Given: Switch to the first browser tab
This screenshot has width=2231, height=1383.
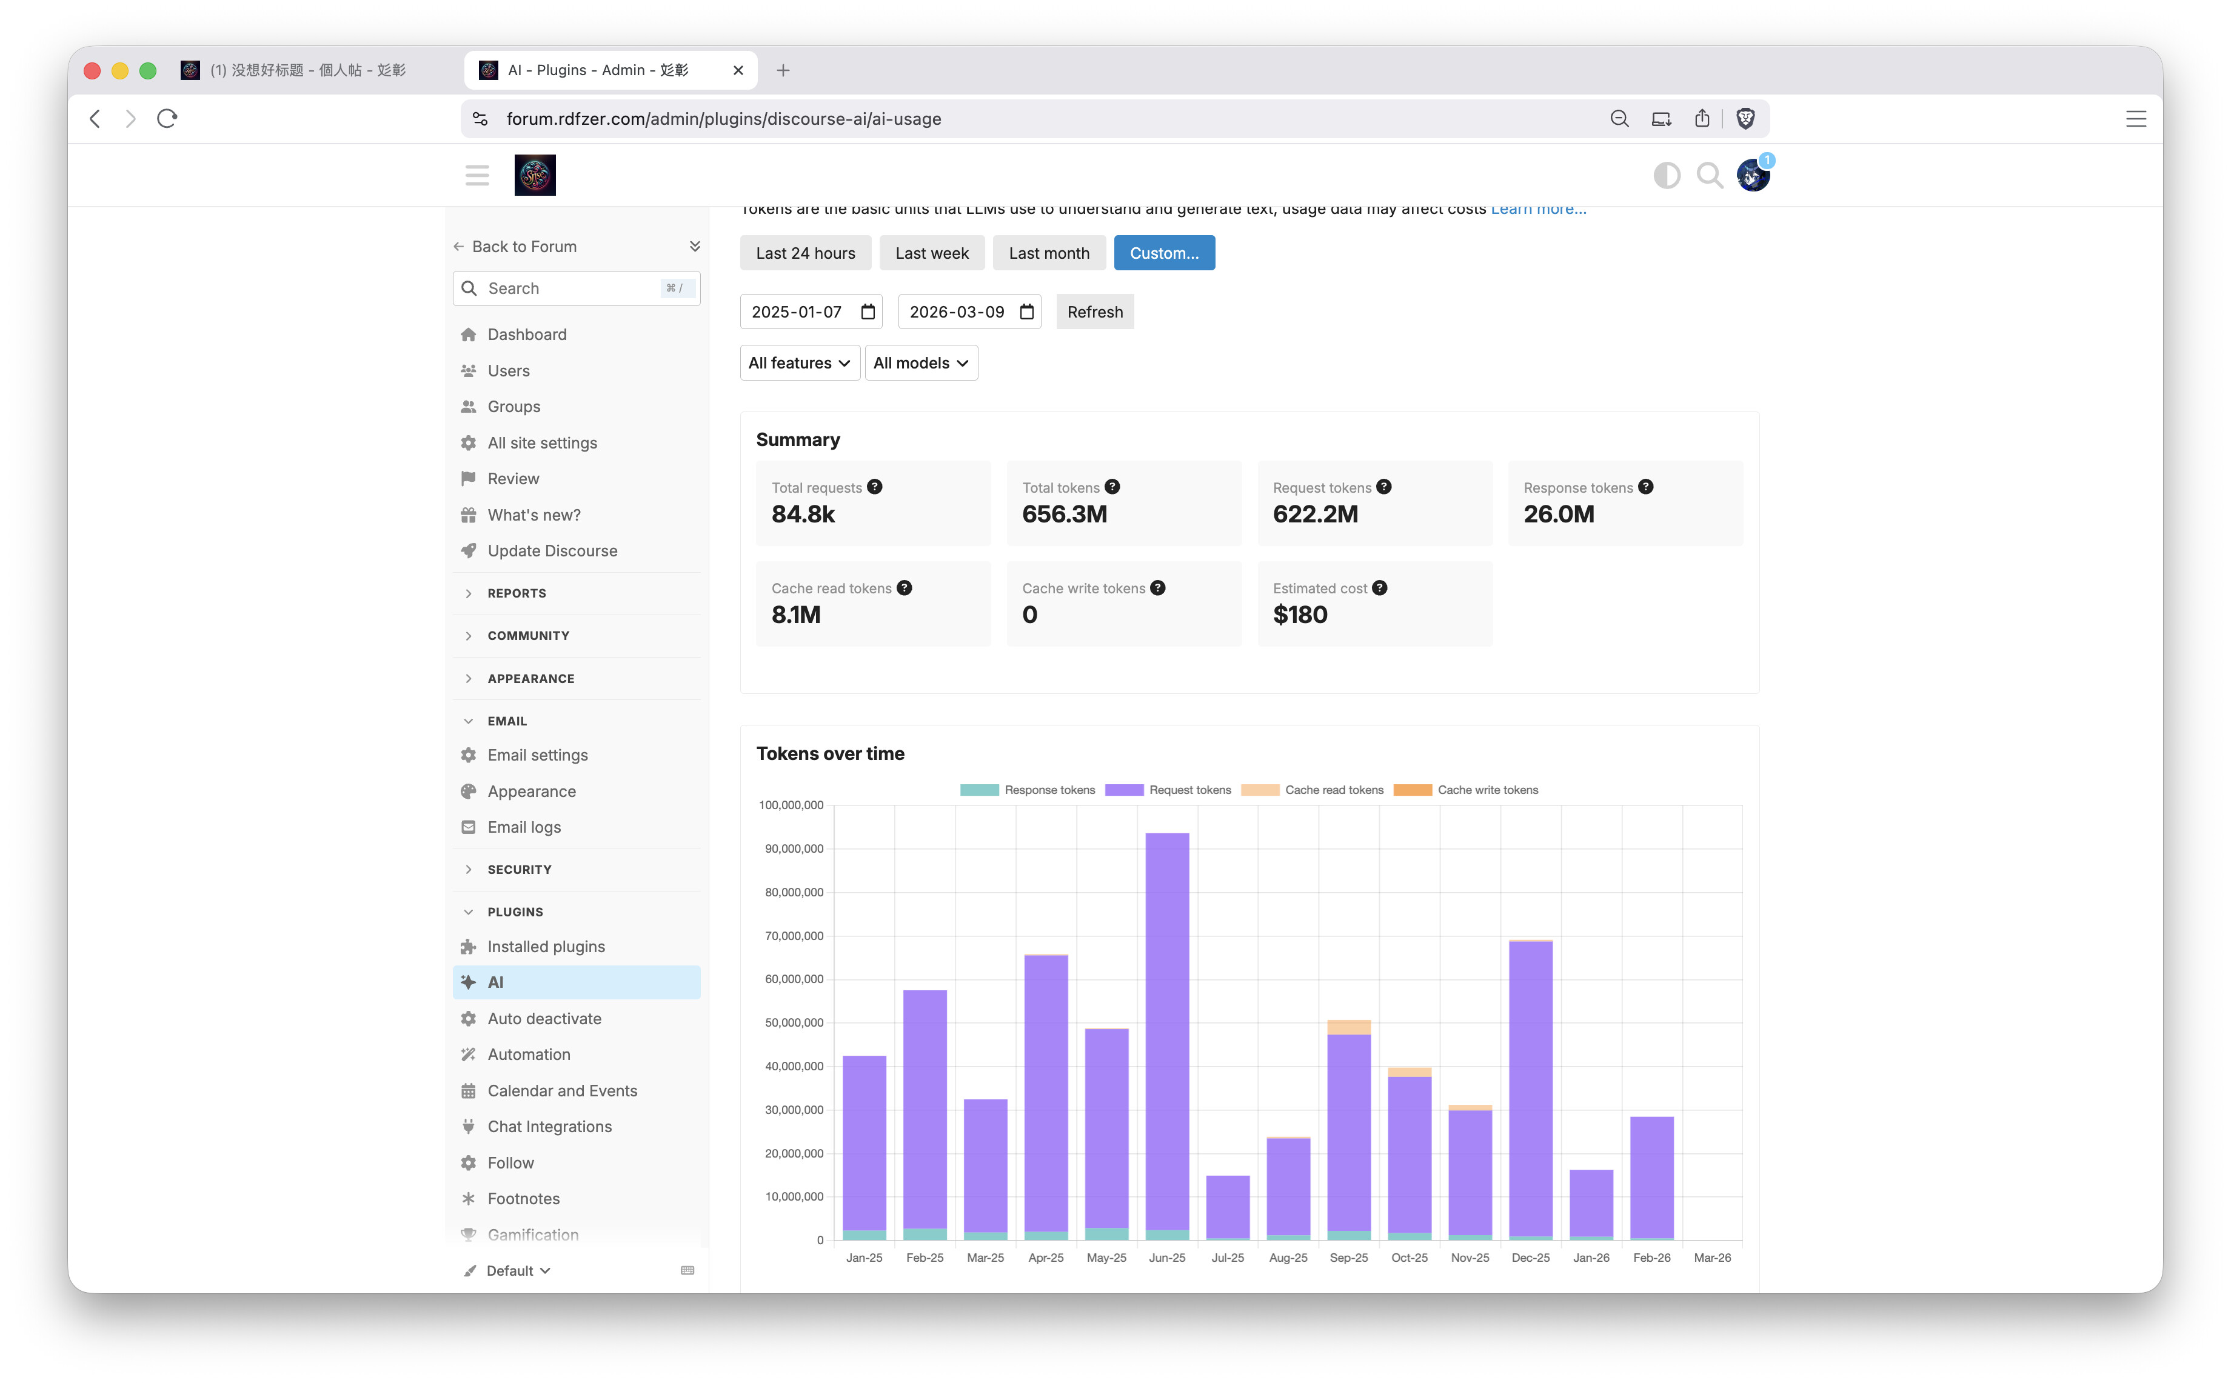Looking at the screenshot, I should [x=306, y=70].
